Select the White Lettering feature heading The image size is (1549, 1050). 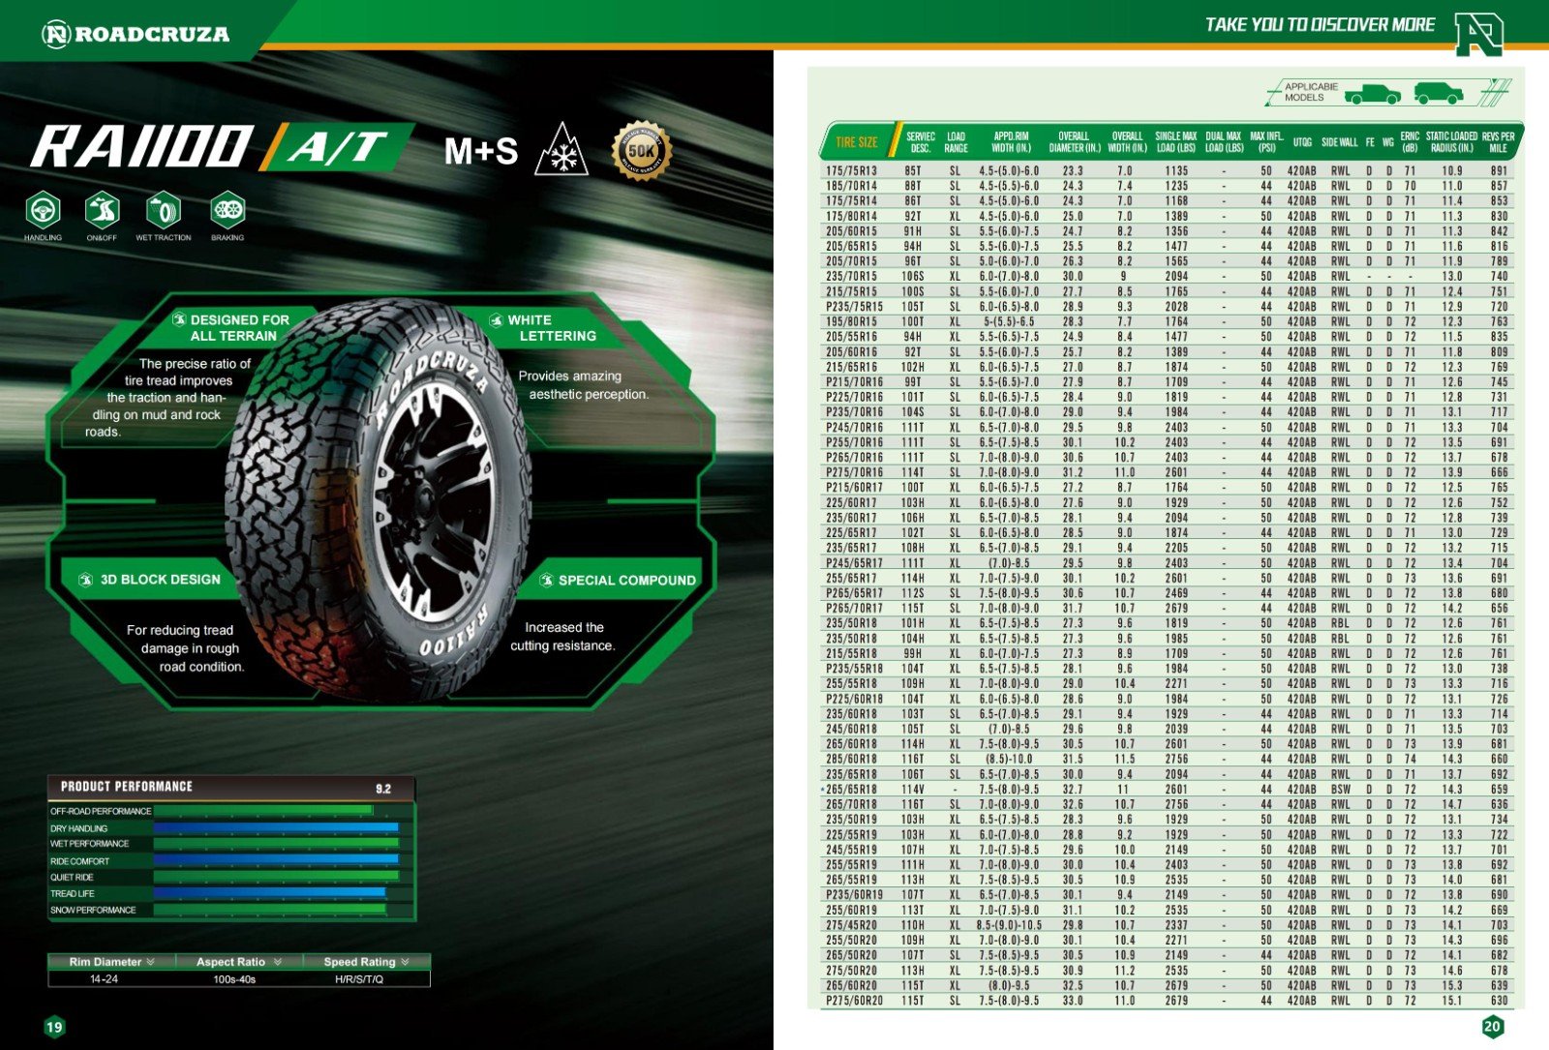[557, 328]
